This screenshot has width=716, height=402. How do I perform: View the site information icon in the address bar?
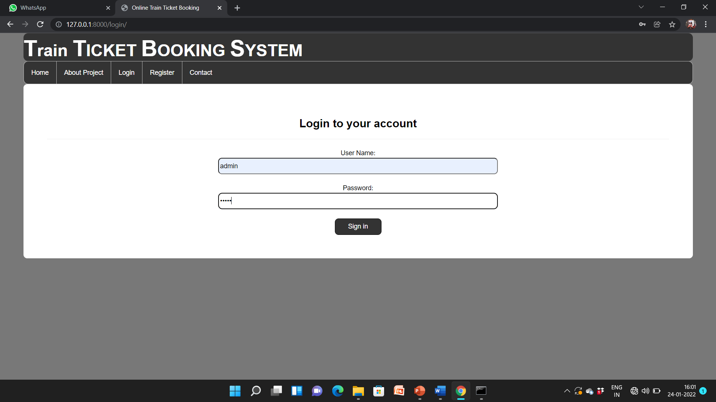[x=59, y=24]
